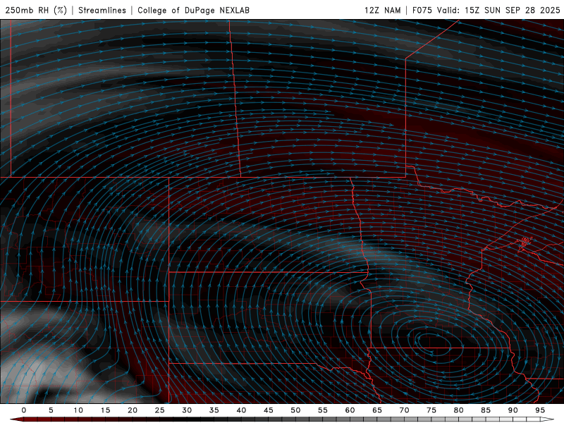Click the colorbar label "20"
This screenshot has width=564, height=423.
click(133, 410)
